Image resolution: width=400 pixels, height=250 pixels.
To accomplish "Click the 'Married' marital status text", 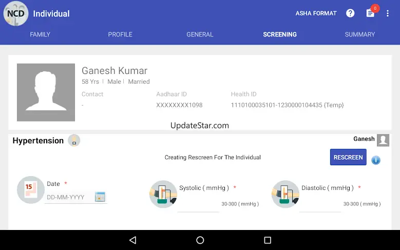I will coord(139,82).
